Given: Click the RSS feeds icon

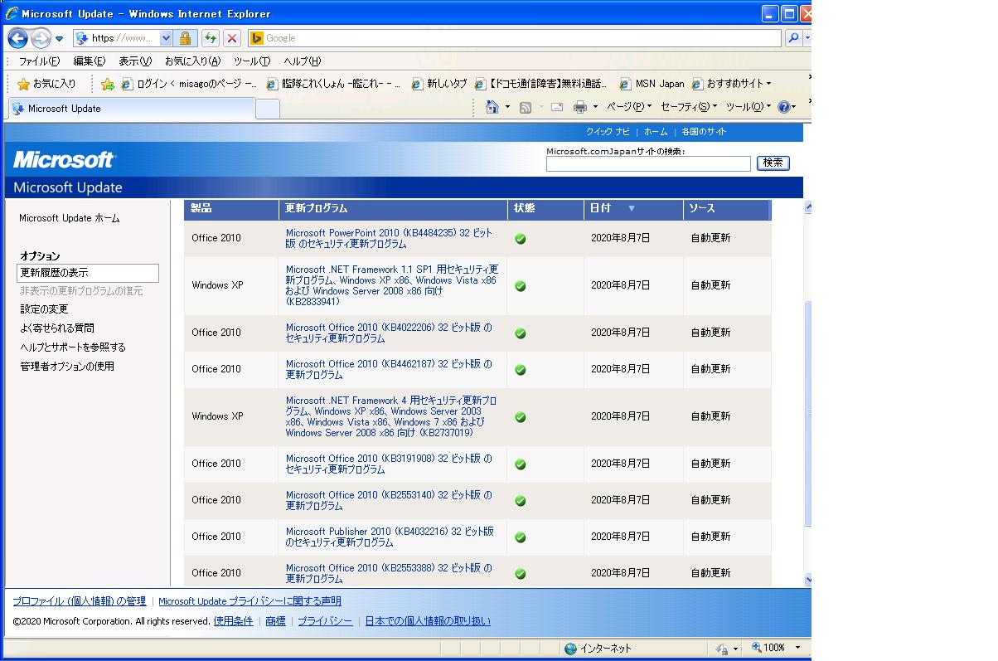Looking at the screenshot, I should [526, 108].
